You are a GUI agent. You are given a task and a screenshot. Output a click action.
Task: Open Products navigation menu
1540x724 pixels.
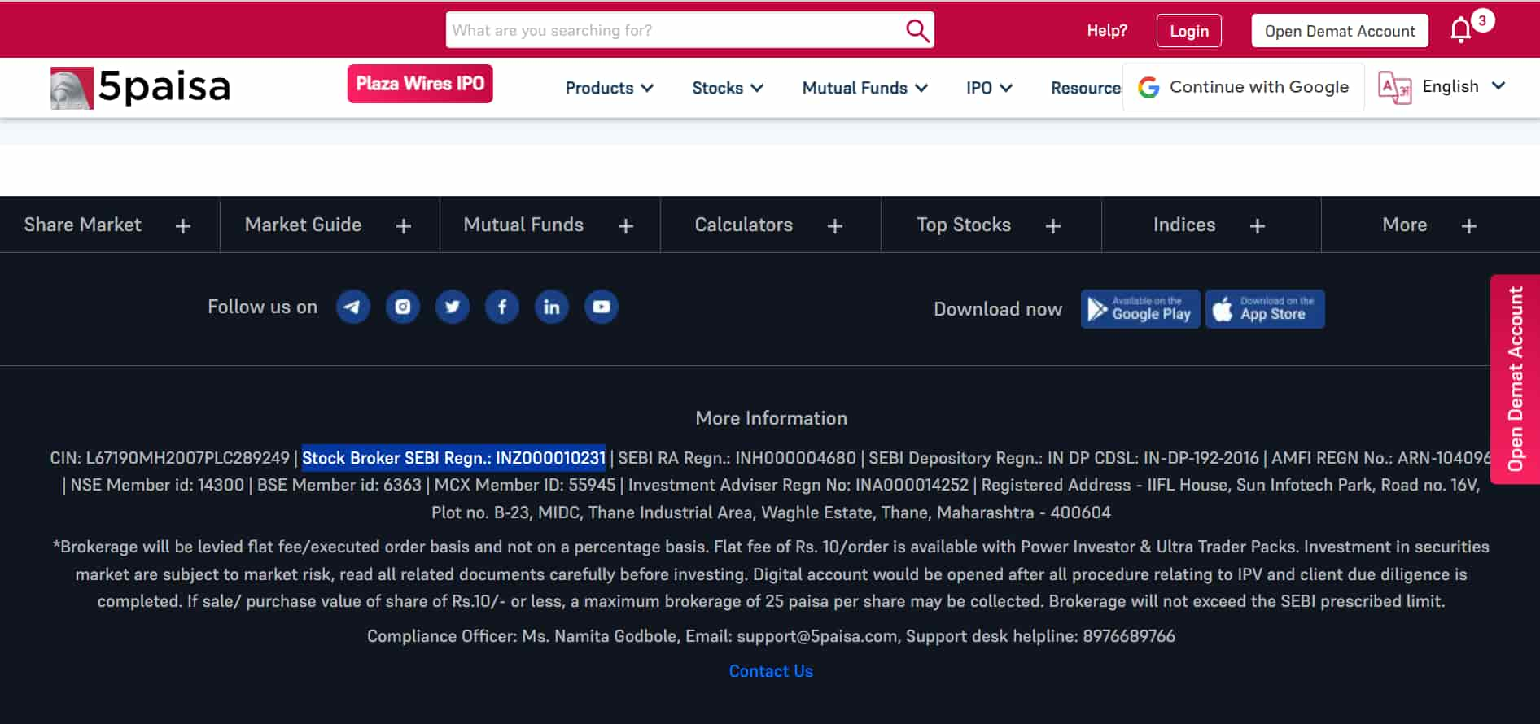609,88
